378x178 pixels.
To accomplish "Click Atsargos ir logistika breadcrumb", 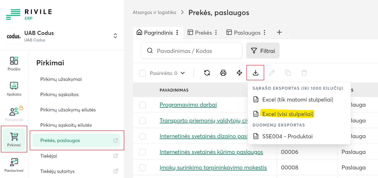I will (x=154, y=12).
